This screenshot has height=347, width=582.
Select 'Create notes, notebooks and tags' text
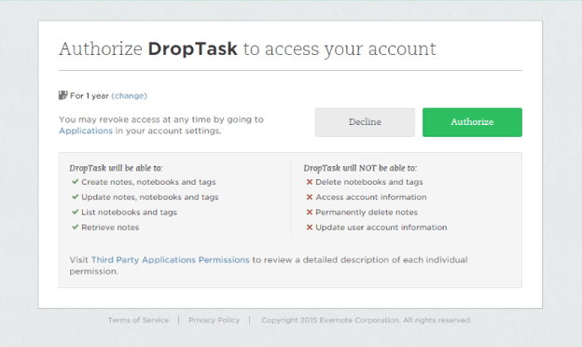tap(148, 182)
